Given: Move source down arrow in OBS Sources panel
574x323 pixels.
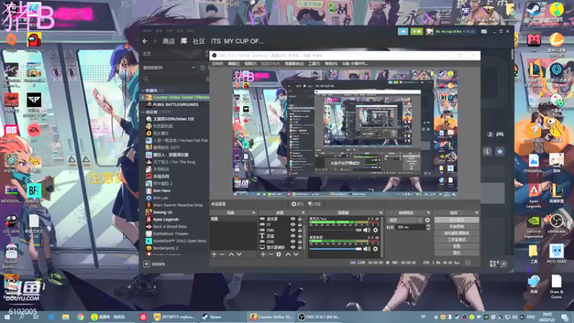Looking at the screenshot, I should click(296, 254).
